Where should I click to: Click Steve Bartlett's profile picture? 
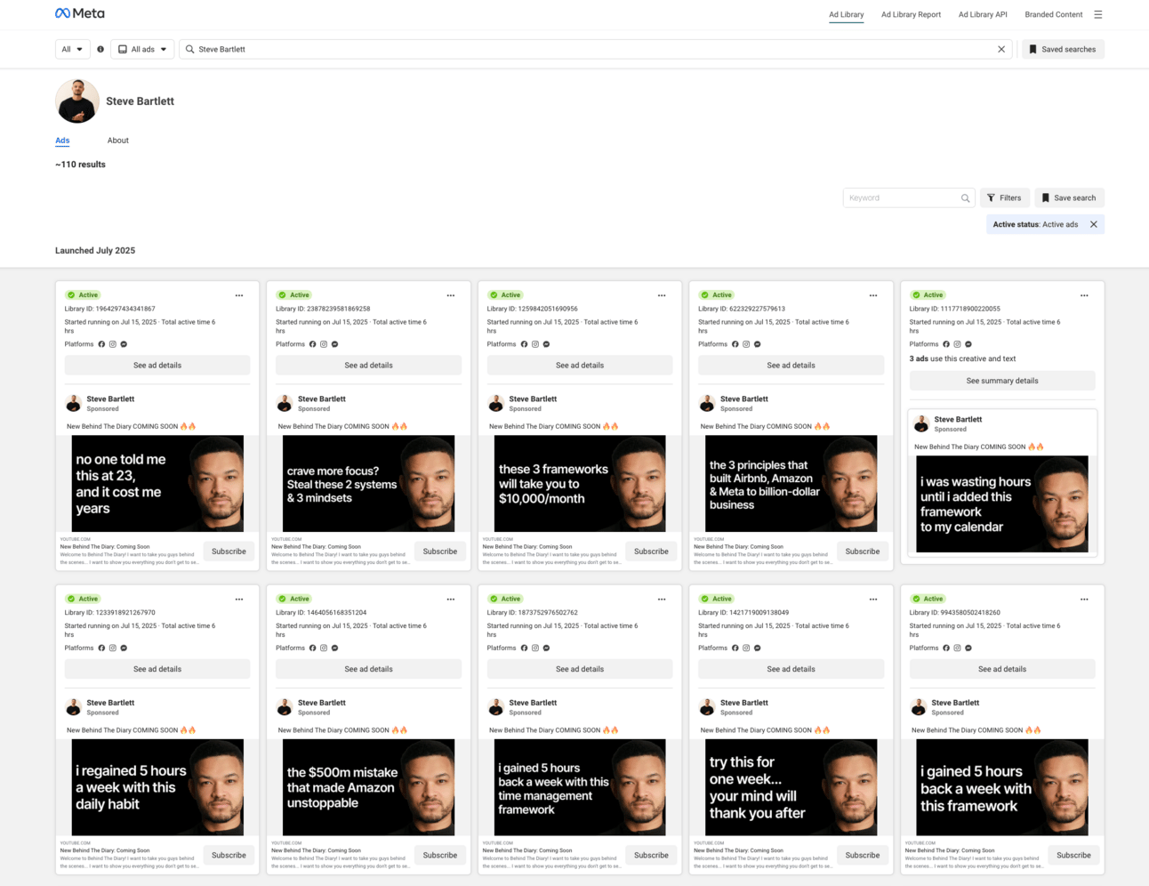pos(77,101)
